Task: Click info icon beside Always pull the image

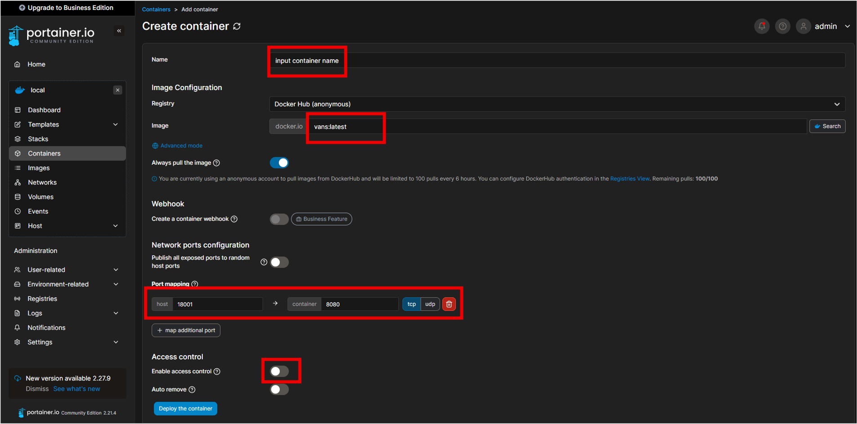Action: (217, 163)
